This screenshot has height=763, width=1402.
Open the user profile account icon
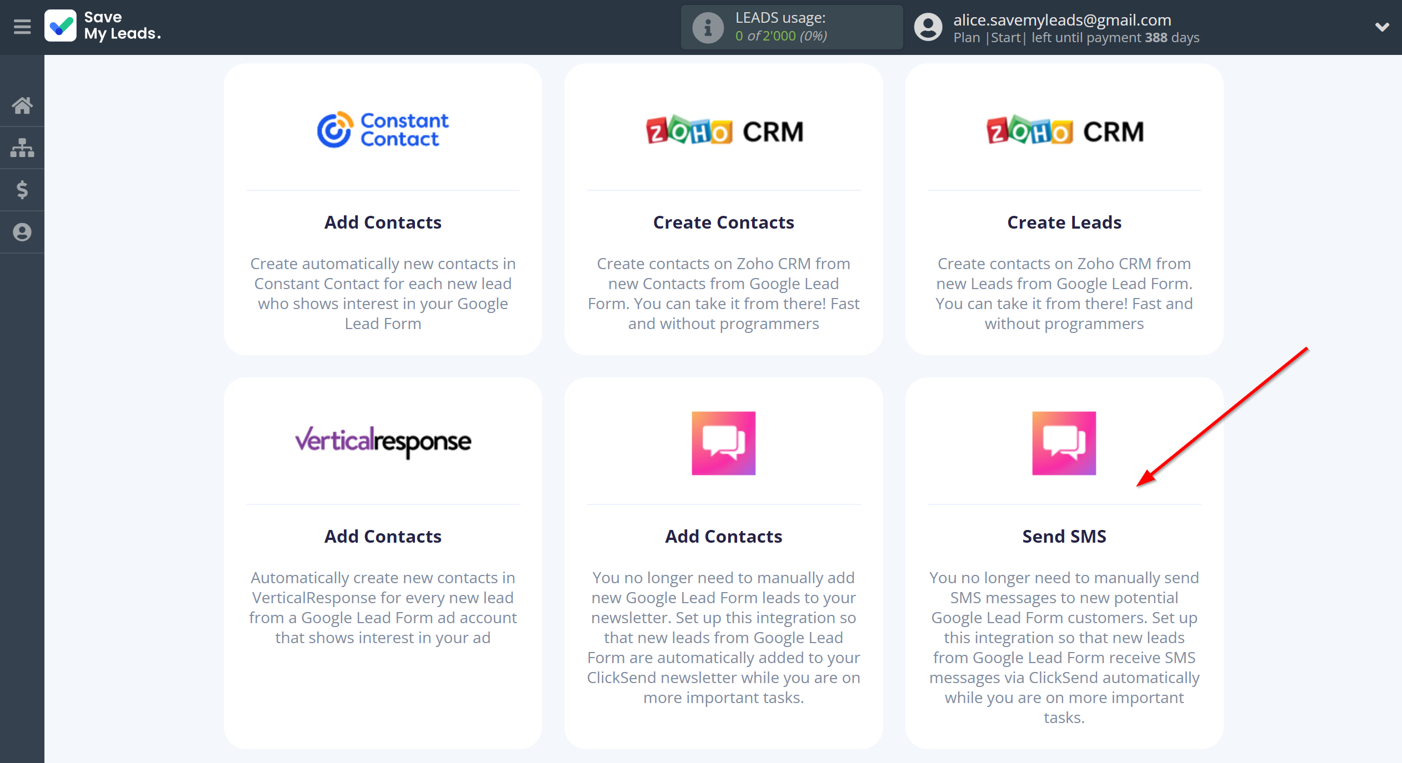926,27
